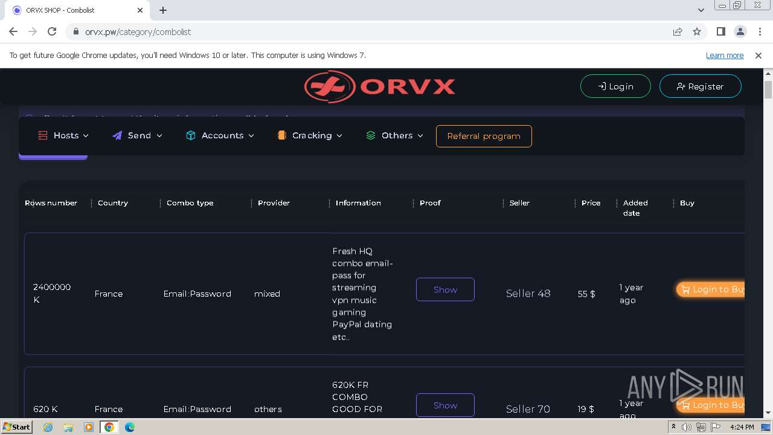Click the 2400000 K rows value
Image resolution: width=773 pixels, height=435 pixels.
pos(52,293)
